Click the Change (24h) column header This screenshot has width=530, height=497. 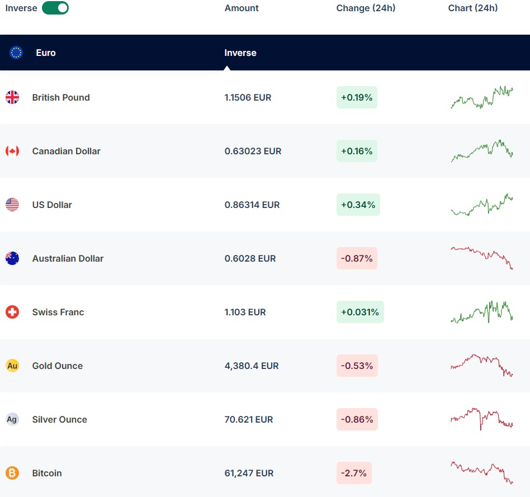pos(366,8)
